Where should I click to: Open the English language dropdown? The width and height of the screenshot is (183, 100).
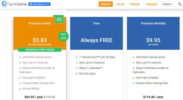(168, 4)
